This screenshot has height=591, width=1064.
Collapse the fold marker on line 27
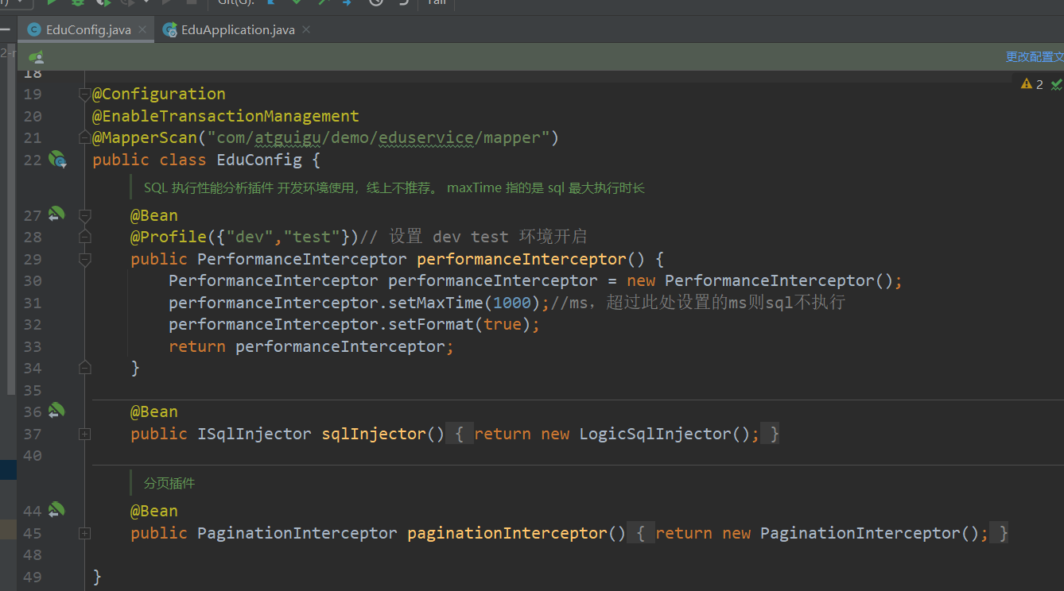click(85, 214)
